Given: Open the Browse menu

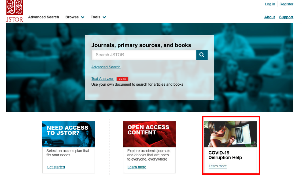Looking at the screenshot, I should (x=72, y=17).
